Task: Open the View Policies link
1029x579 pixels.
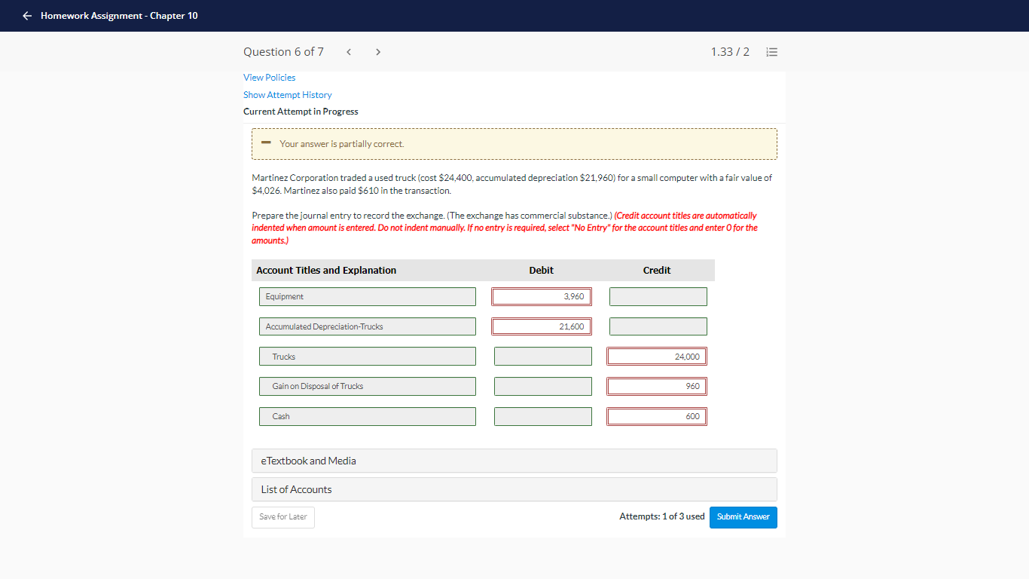Action: click(x=270, y=78)
